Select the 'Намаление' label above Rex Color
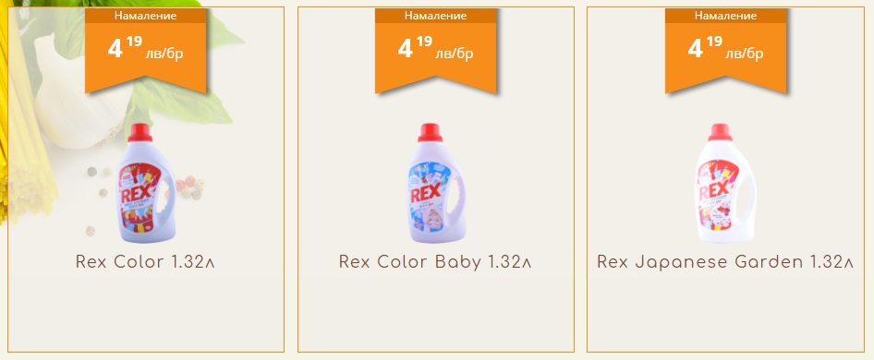 pos(145,16)
